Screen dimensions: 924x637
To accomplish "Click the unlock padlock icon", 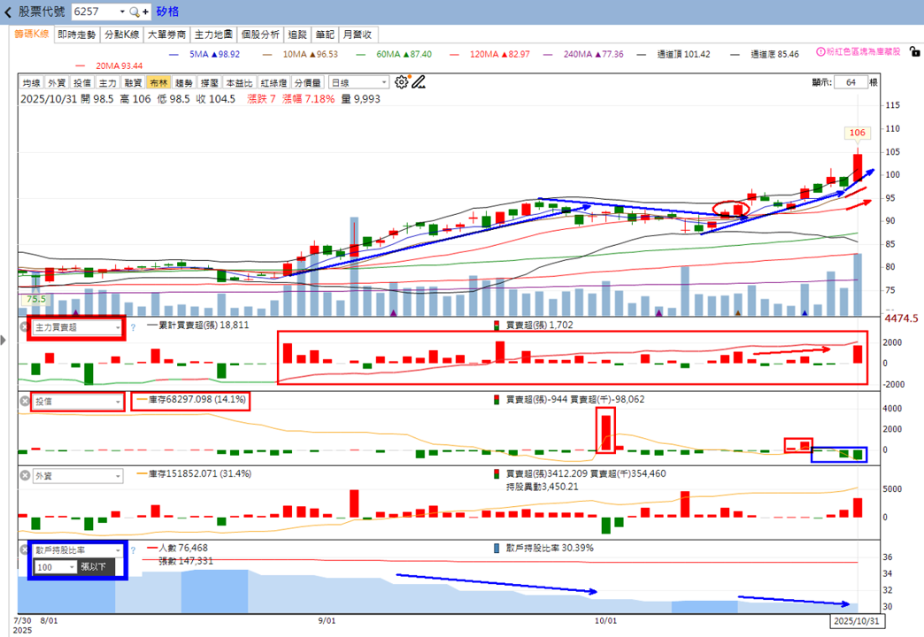I will [x=914, y=52].
